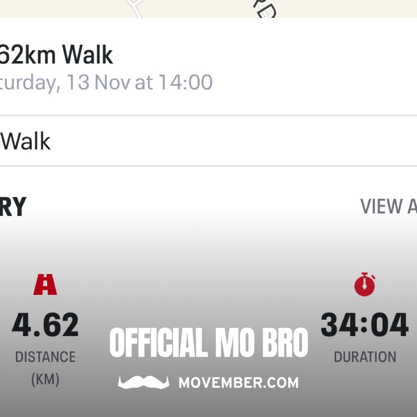Tap the OFFICIAL MO BRO banner text
Image resolution: width=417 pixels, height=417 pixels.
coord(208,343)
